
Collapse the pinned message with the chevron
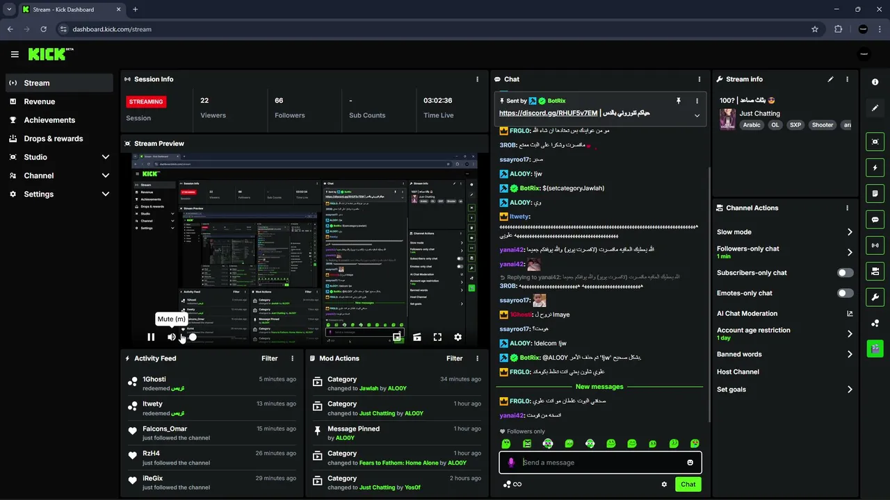(x=697, y=115)
